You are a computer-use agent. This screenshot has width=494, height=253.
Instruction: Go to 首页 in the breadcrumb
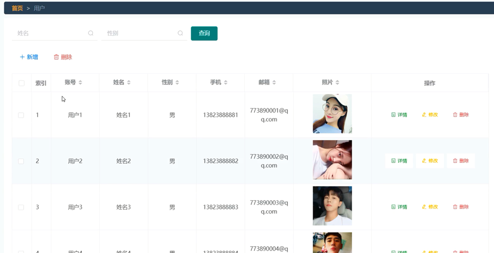pos(17,8)
